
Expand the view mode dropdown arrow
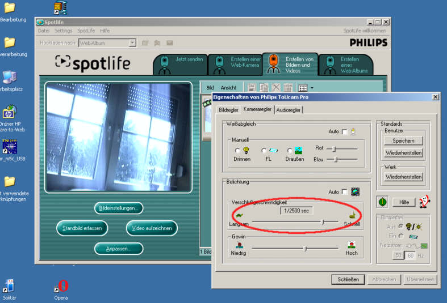click(312, 88)
